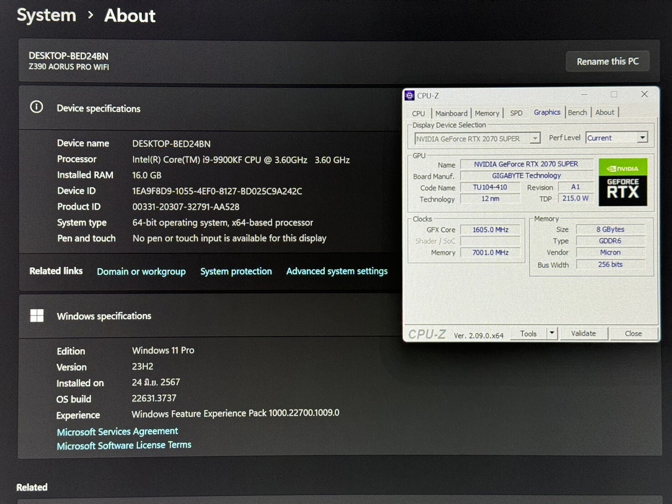The image size is (672, 504).
Task: Click the GPU Name field NVIDIA GeForce RTX 2070 SUPER
Action: (526, 164)
